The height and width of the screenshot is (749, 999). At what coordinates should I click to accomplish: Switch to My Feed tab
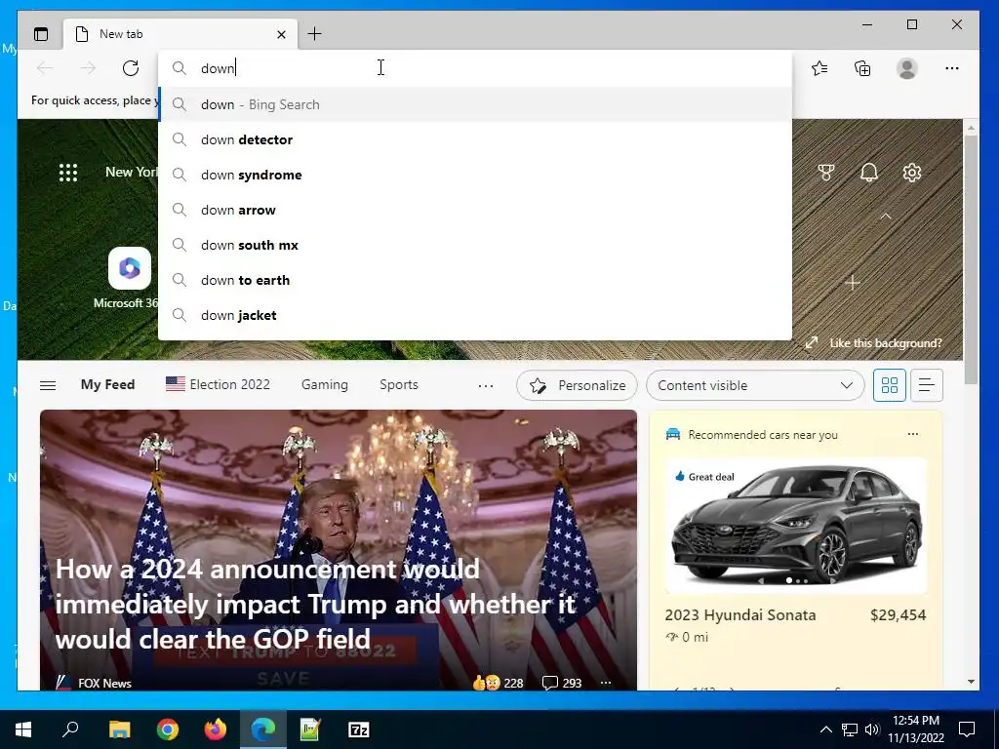[x=107, y=384]
